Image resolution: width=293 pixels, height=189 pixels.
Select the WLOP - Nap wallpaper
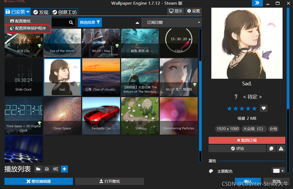coord(101,43)
